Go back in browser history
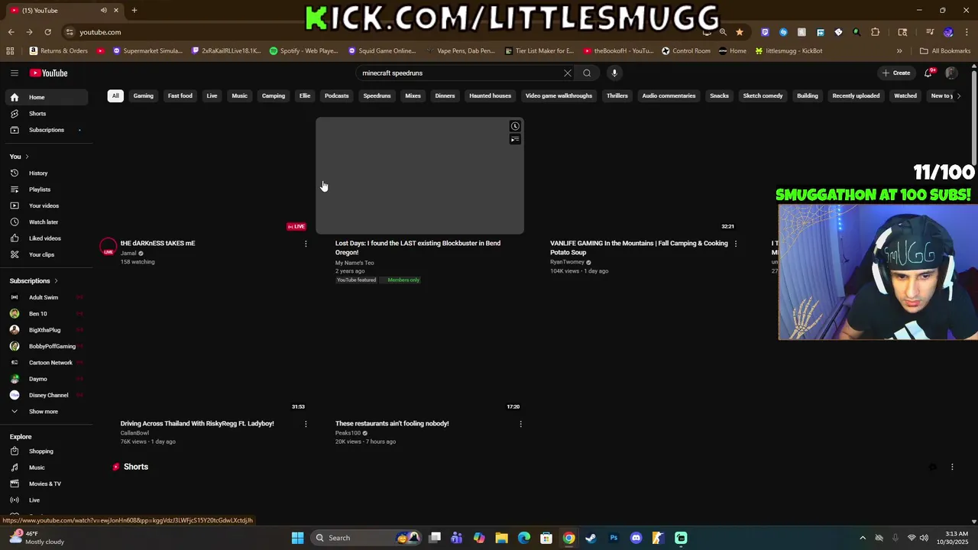 click(11, 32)
